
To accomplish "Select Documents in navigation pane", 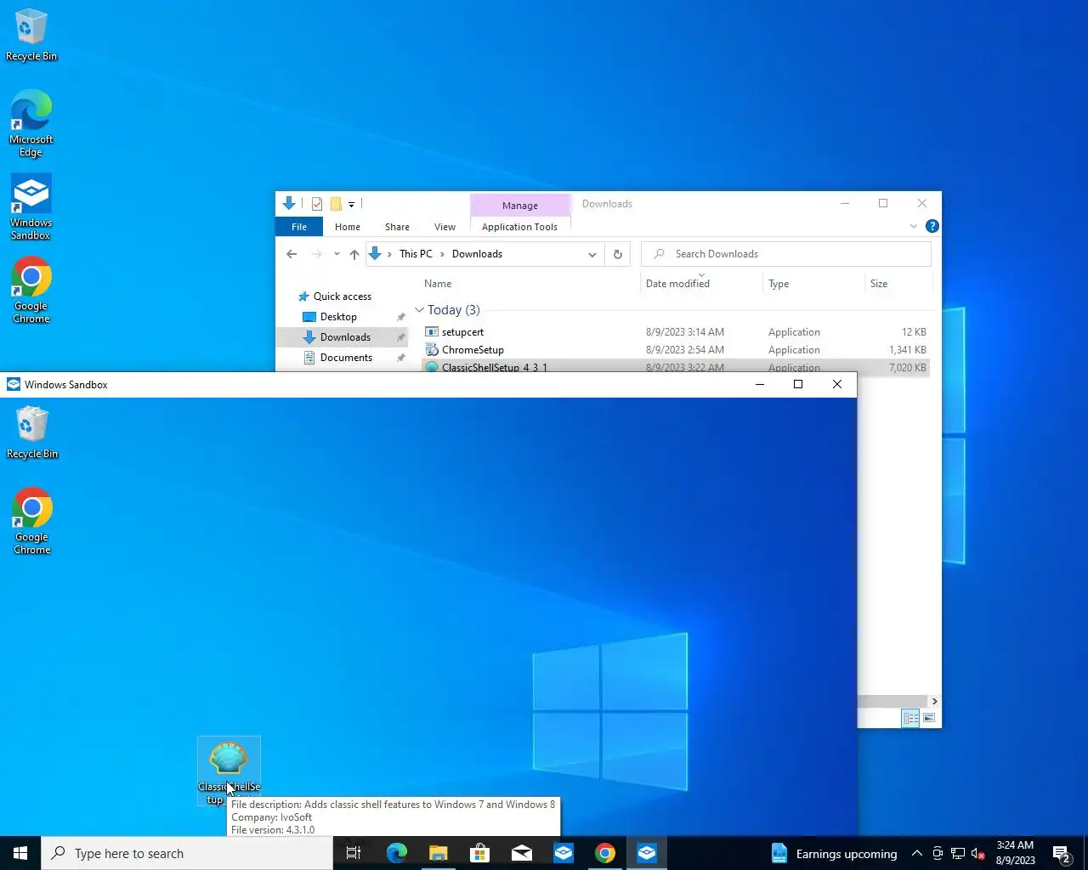I will [342, 358].
